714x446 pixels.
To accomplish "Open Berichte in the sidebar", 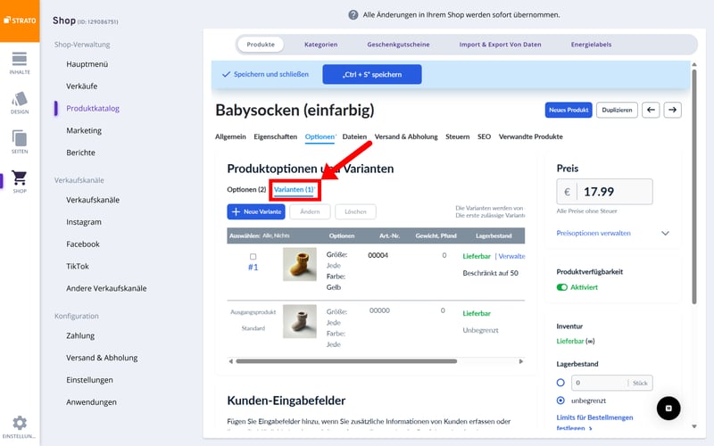I will (80, 153).
